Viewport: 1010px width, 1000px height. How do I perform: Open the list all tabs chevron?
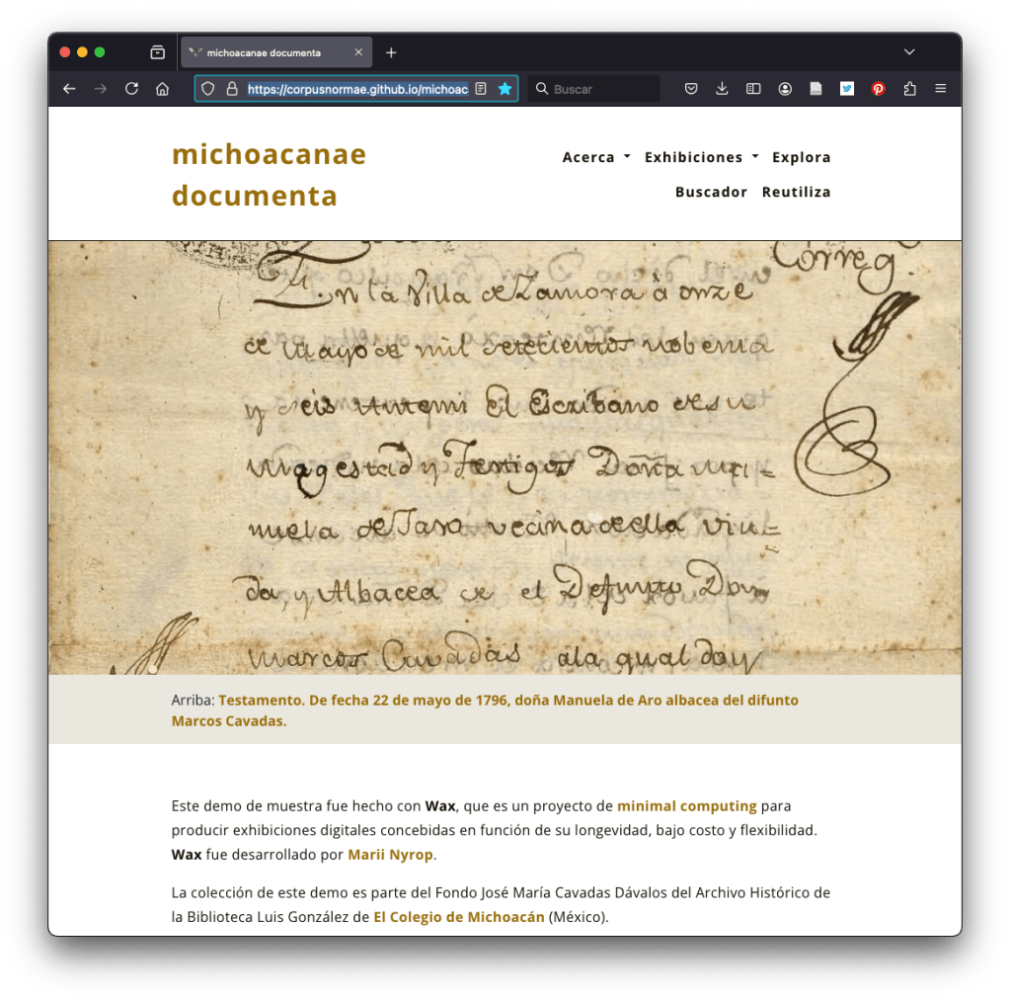(x=909, y=52)
